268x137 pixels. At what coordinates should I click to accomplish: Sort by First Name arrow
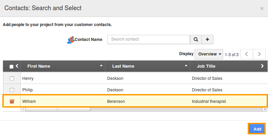coord(101,66)
